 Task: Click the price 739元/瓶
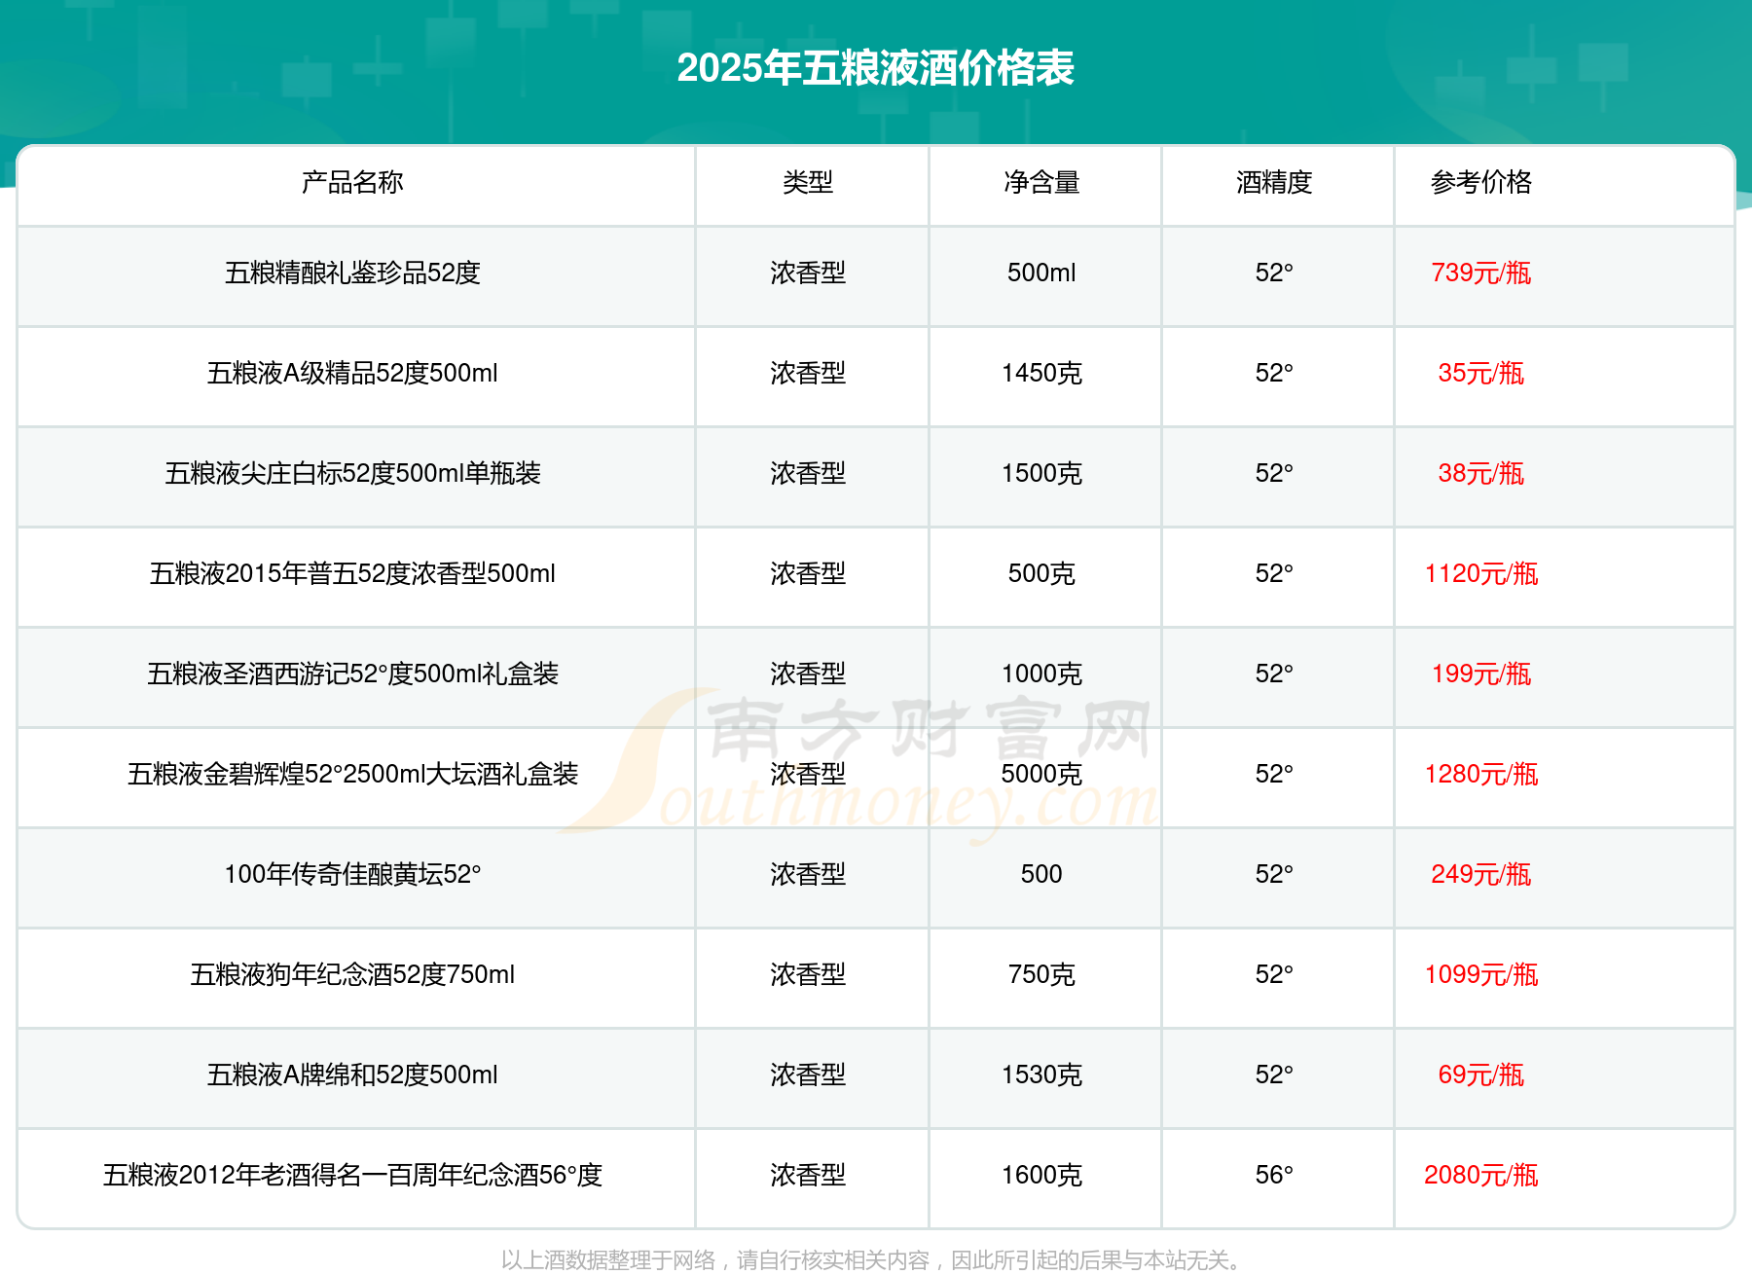[1481, 273]
